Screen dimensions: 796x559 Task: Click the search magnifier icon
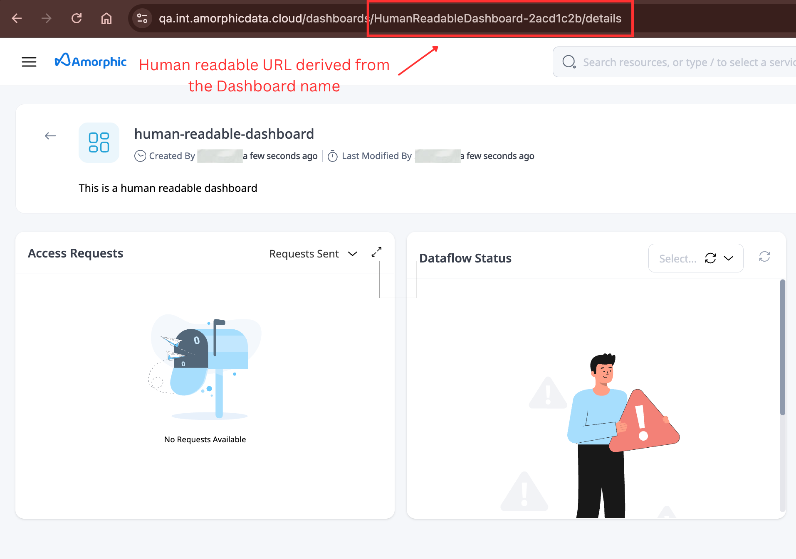coord(569,62)
